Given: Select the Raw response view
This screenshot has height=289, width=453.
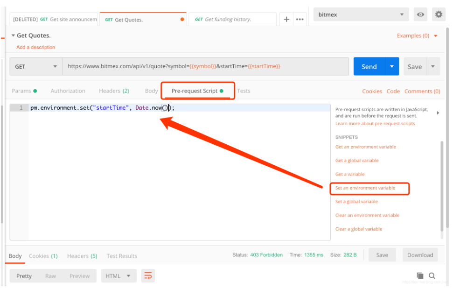Looking at the screenshot, I should 50,276.
